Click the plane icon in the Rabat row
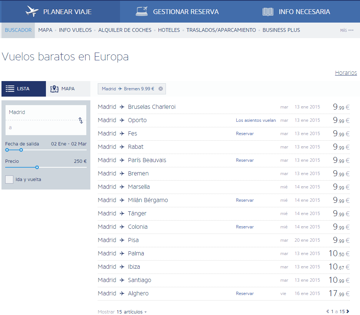This screenshot has width=360, height=315. (x=122, y=147)
